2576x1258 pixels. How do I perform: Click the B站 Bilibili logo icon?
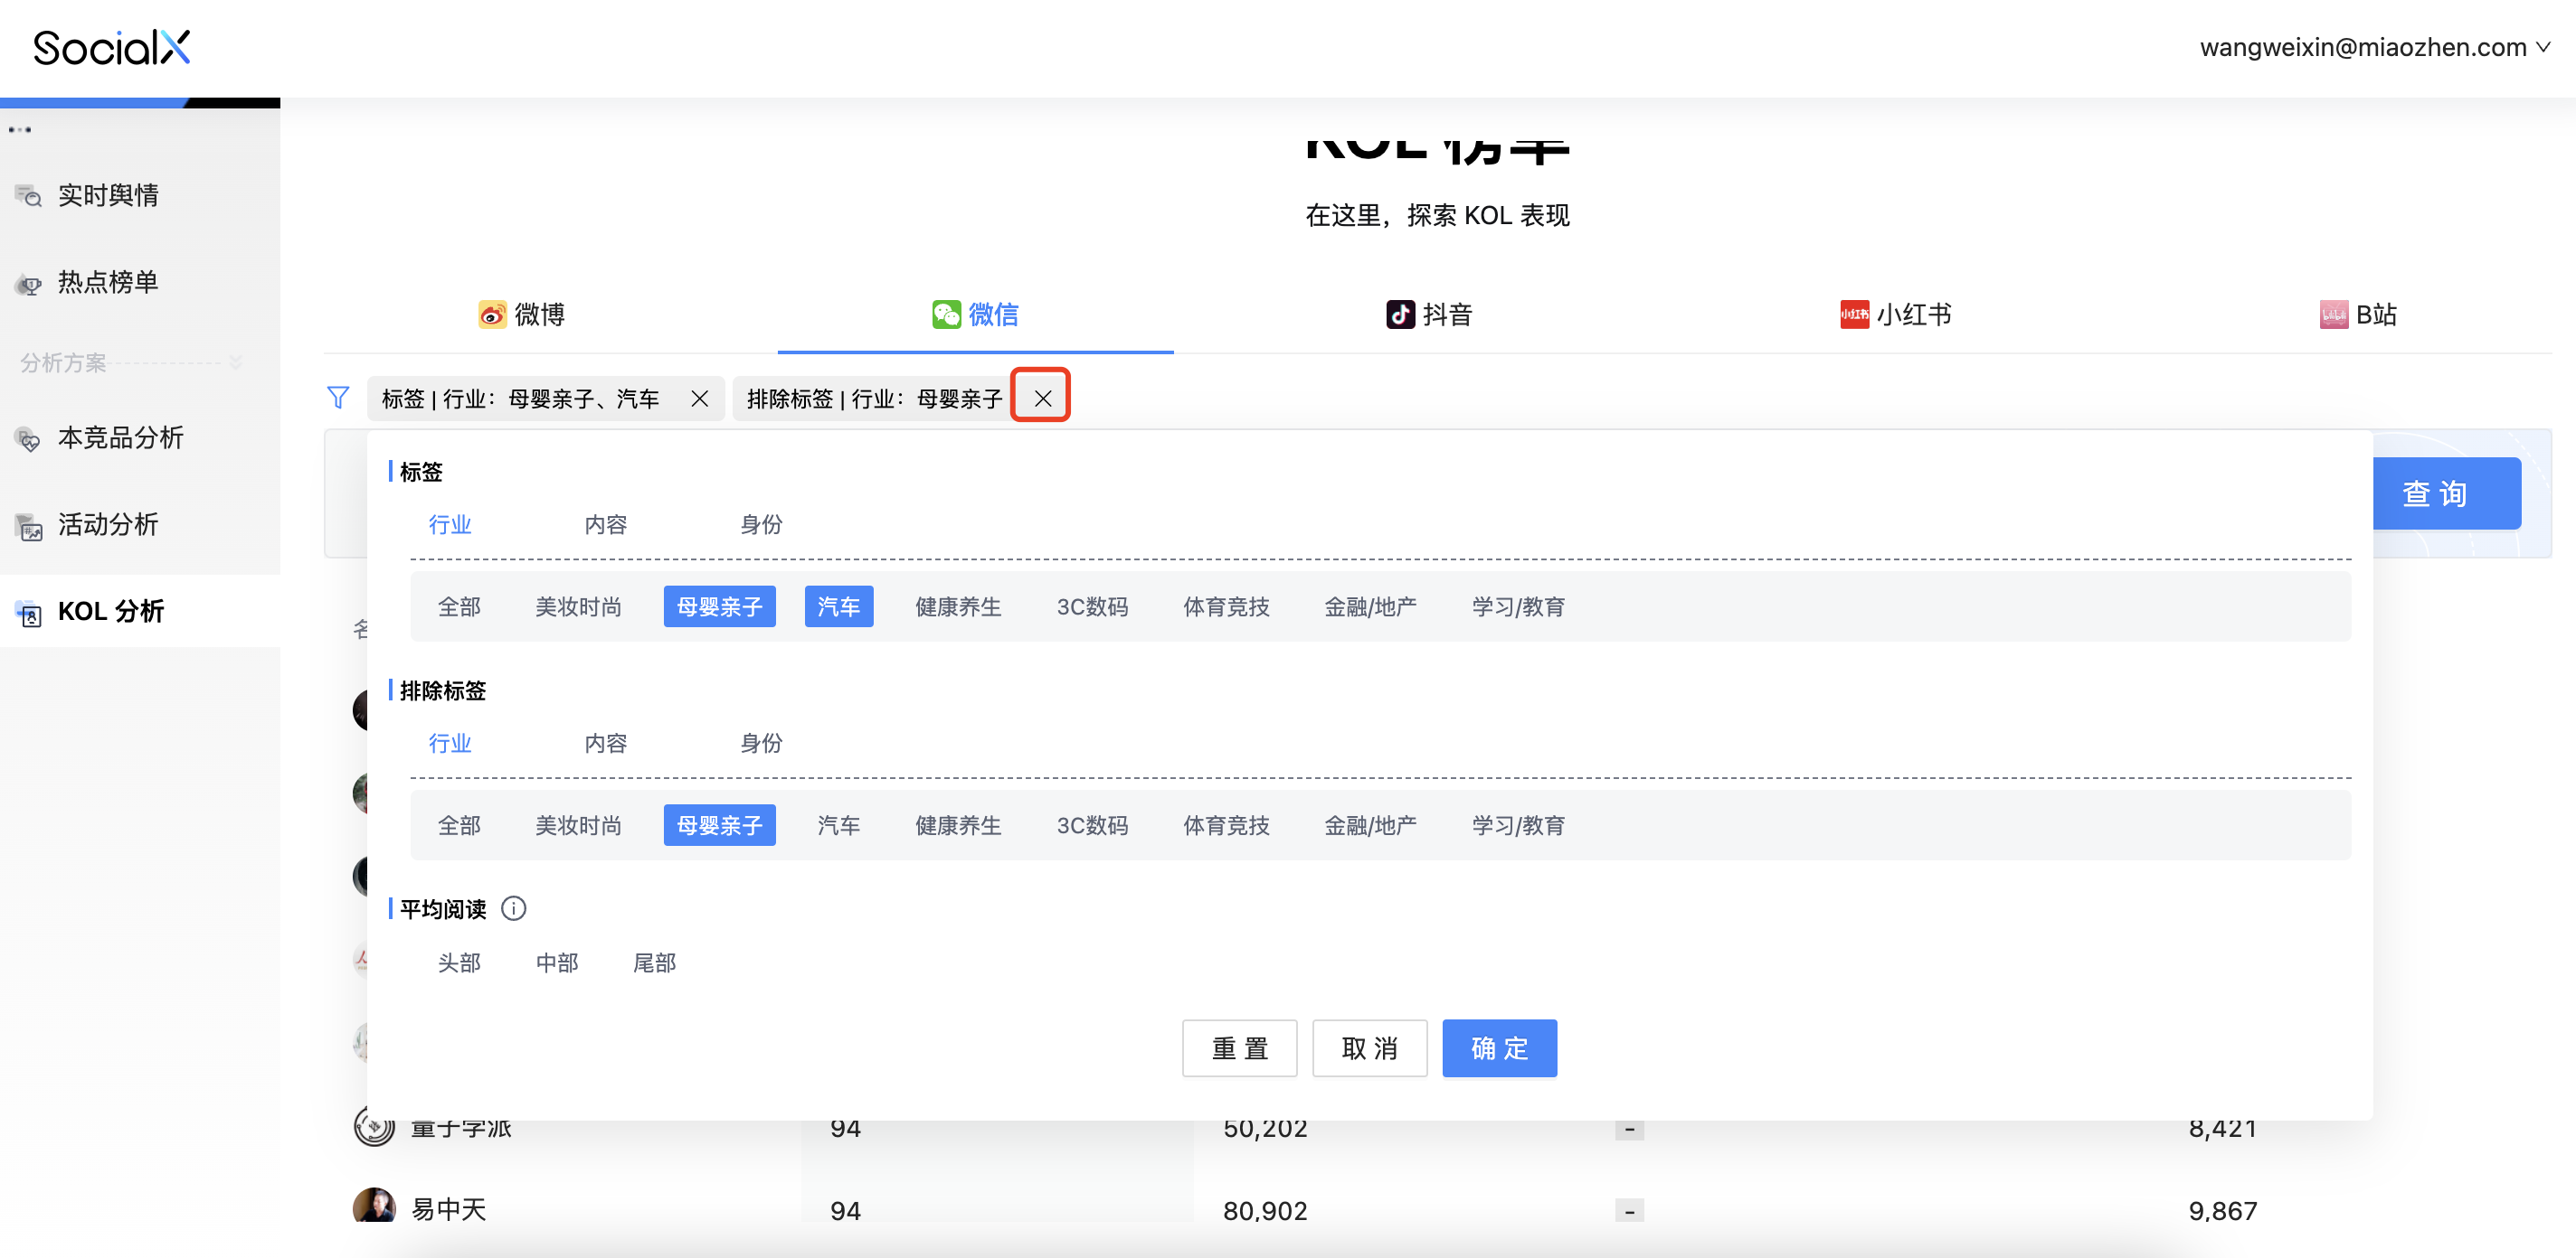tap(2334, 314)
